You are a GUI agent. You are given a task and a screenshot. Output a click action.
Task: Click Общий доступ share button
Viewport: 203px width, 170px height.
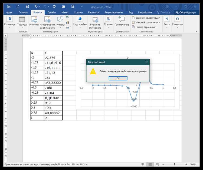click(185, 12)
